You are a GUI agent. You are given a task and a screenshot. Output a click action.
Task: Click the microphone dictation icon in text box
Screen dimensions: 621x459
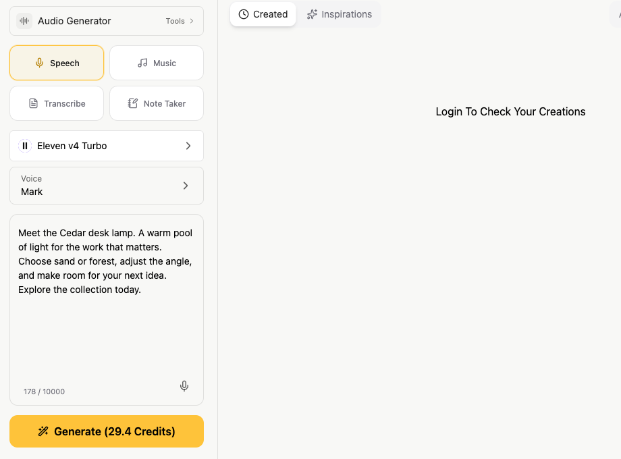pyautogui.click(x=184, y=386)
